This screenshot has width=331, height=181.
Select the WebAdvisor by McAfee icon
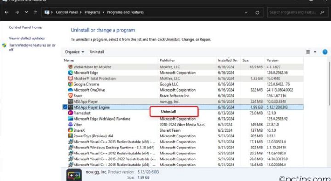70,67
